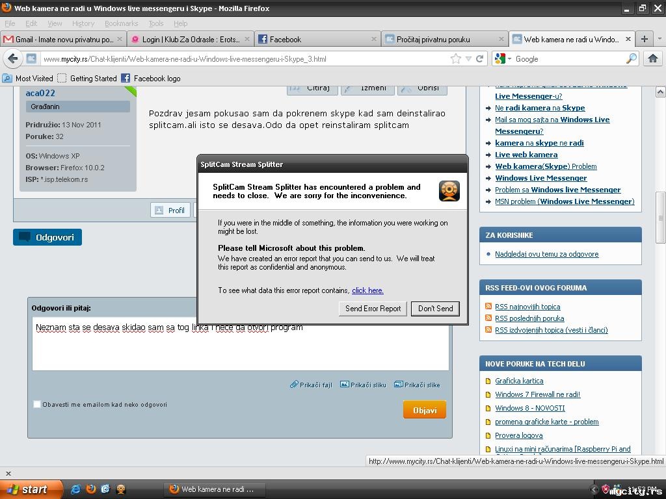Open the File menu
This screenshot has width=666, height=499.
pos(10,23)
